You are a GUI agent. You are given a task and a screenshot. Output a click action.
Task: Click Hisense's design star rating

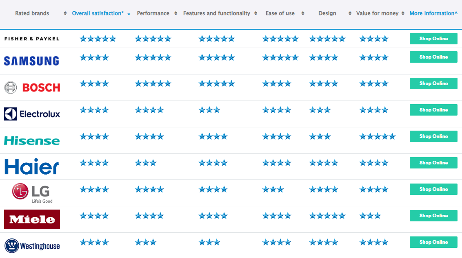pyautogui.click(x=320, y=137)
